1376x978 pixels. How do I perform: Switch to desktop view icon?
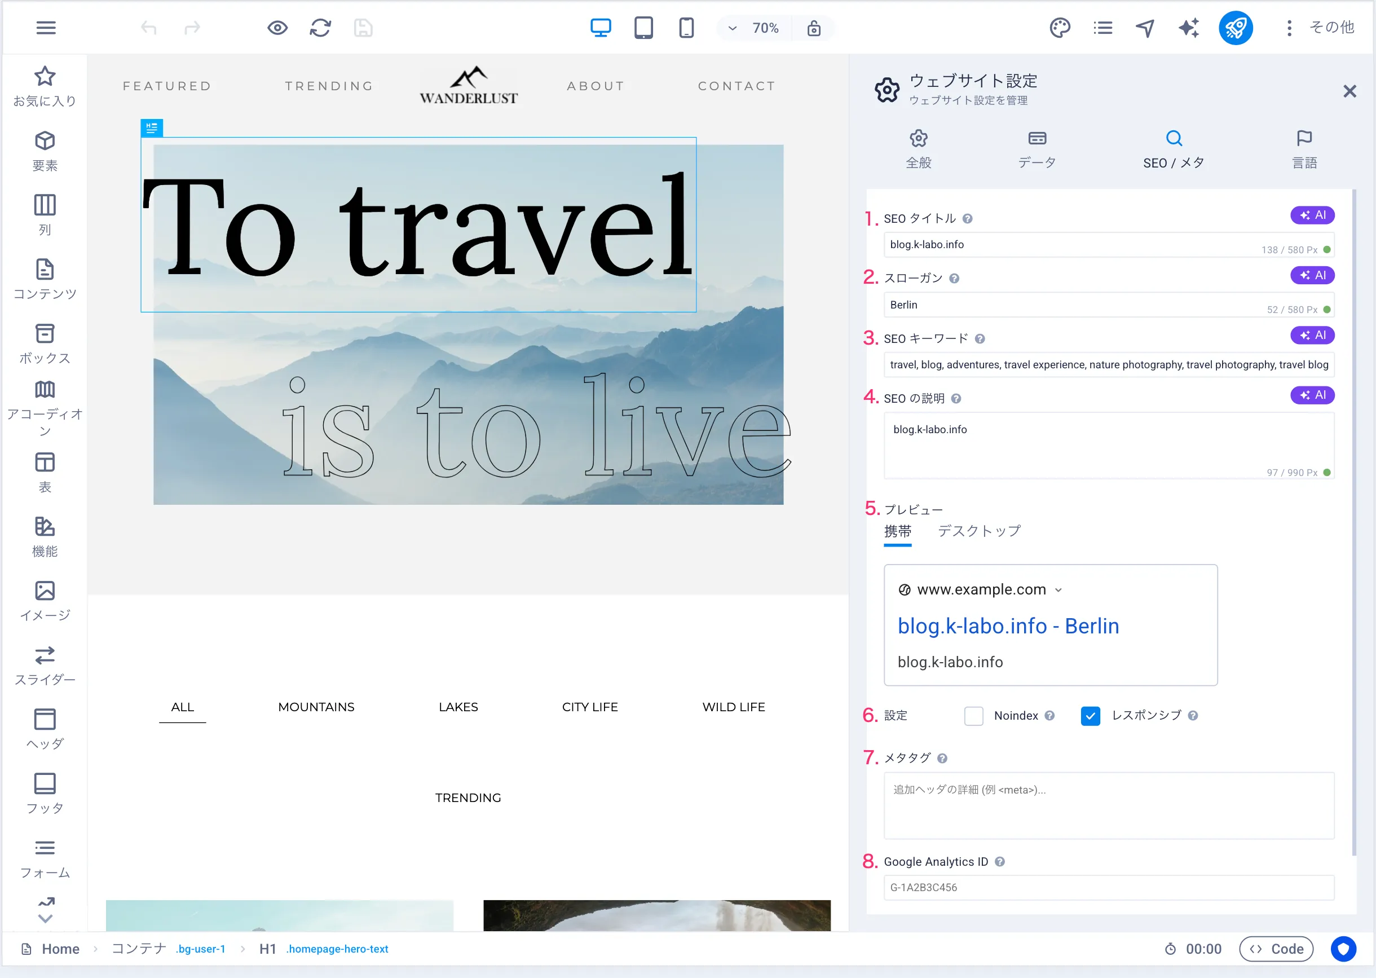(x=601, y=28)
